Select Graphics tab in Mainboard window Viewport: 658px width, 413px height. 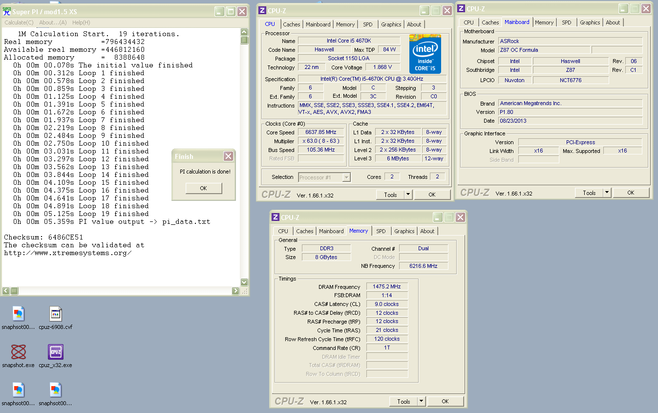pyautogui.click(x=590, y=22)
